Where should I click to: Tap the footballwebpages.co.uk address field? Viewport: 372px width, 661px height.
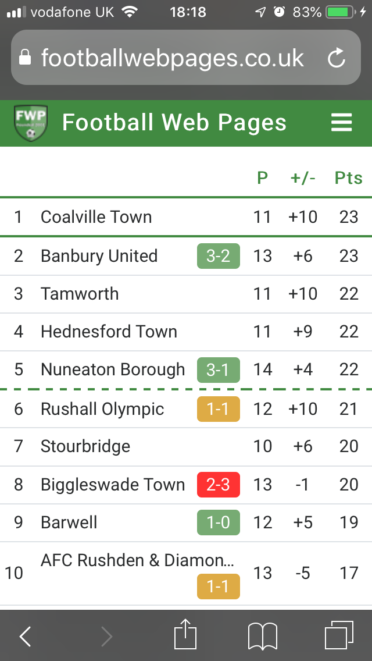(x=173, y=58)
